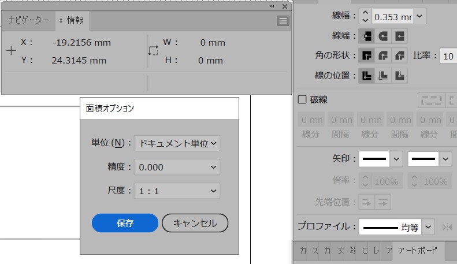Enable the 破線 dashed line checkbox
Image resolution: width=457 pixels, height=264 pixels.
pos(302,100)
